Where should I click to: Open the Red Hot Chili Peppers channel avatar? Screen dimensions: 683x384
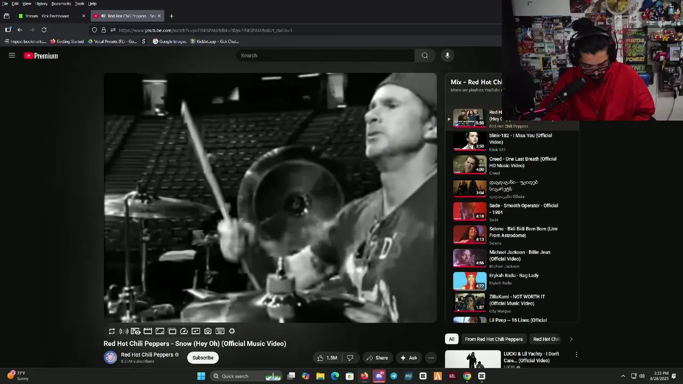(110, 357)
